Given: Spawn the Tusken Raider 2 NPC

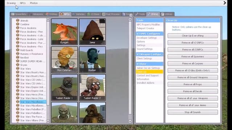Looking at the screenshot, I should coord(92,87).
